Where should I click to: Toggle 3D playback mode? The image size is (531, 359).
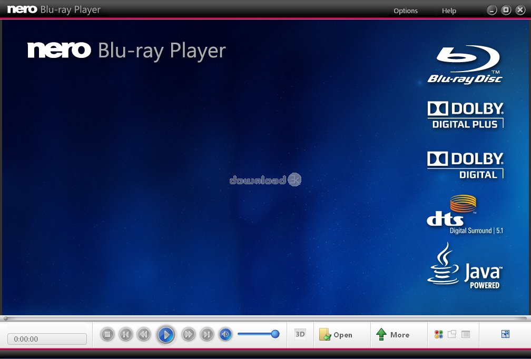click(x=300, y=334)
